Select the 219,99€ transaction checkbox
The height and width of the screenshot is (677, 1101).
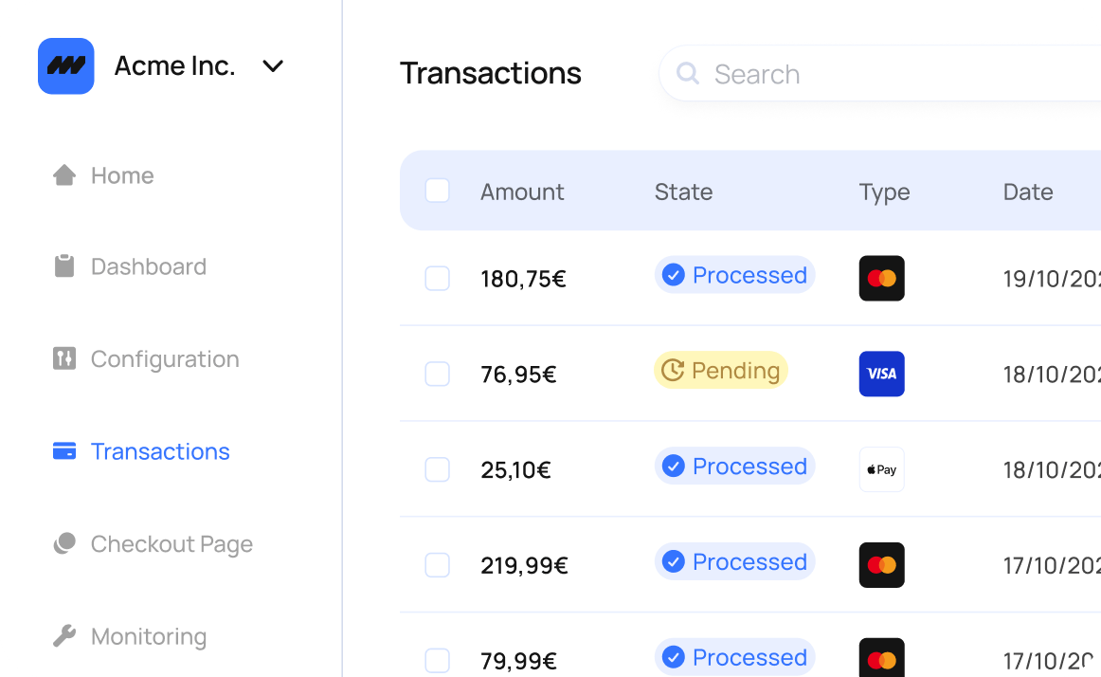tap(438, 565)
